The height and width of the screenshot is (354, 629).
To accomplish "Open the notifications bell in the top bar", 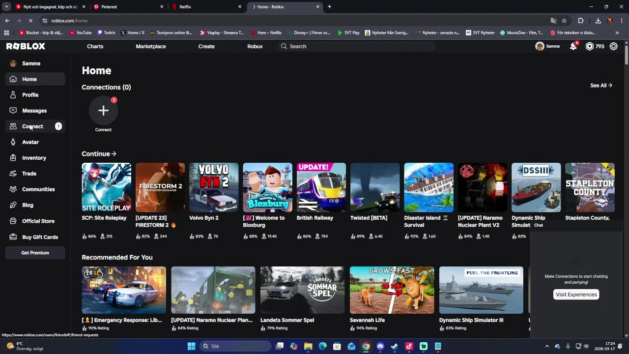I will [x=573, y=46].
